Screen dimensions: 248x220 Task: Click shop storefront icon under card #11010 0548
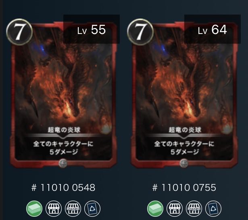(x=54, y=209)
